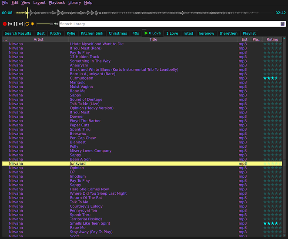Screen dimensions: 288x239
Task: Switch to Kitchen Sink tab
Action: pos(92,33)
